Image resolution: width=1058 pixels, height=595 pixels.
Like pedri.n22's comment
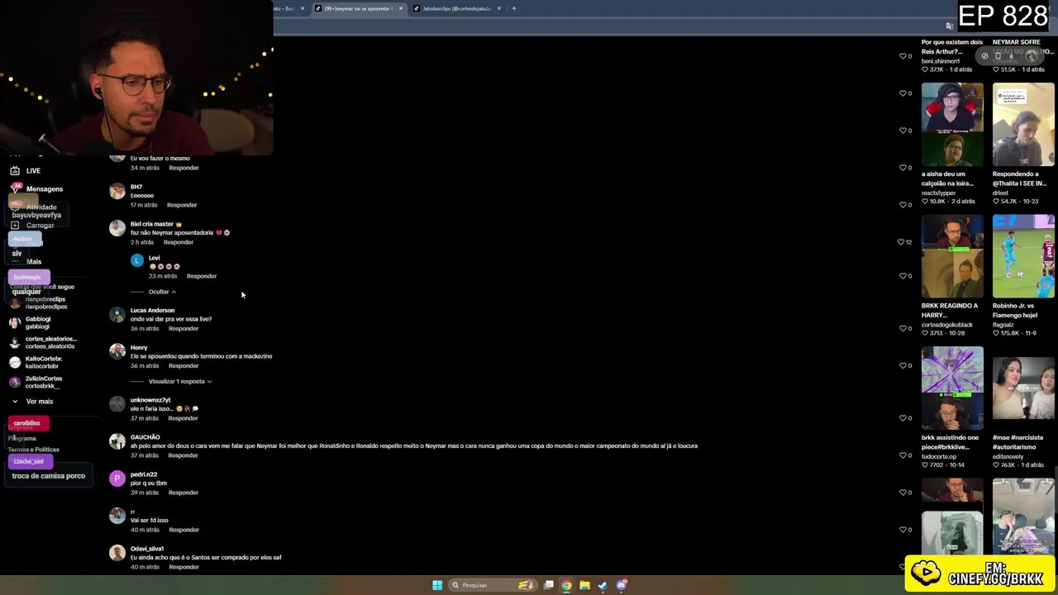[x=903, y=493]
